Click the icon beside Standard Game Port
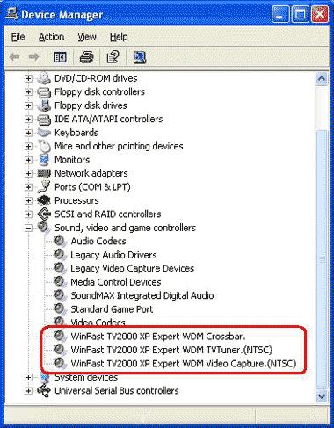Image resolution: width=334 pixels, height=428 pixels. [x=60, y=308]
